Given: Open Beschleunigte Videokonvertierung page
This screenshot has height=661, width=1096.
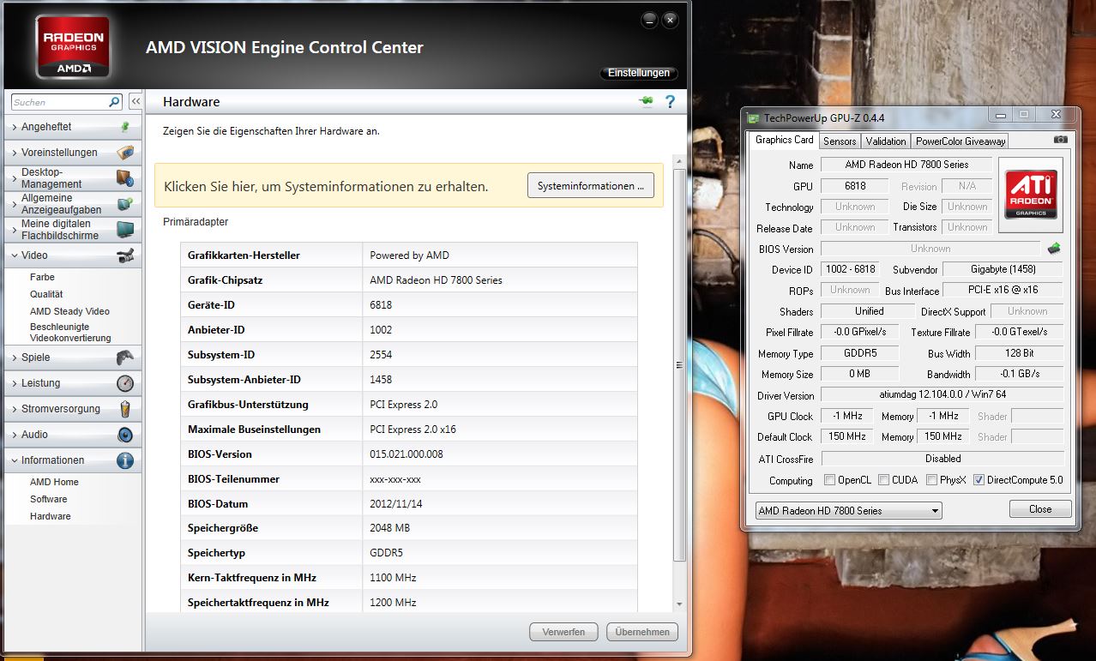Looking at the screenshot, I should (70, 332).
